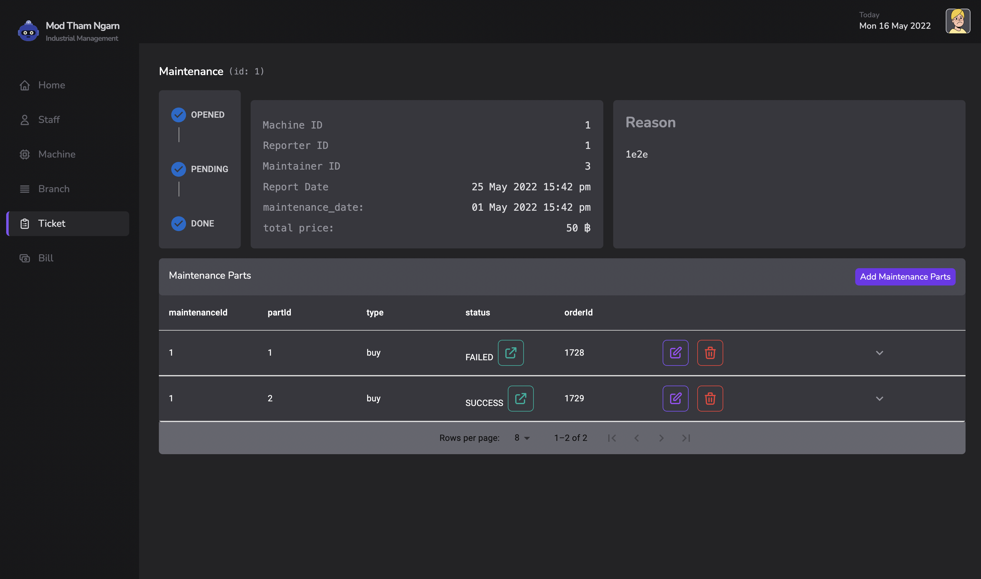
Task: Click the next page arrow
Action: pos(661,438)
